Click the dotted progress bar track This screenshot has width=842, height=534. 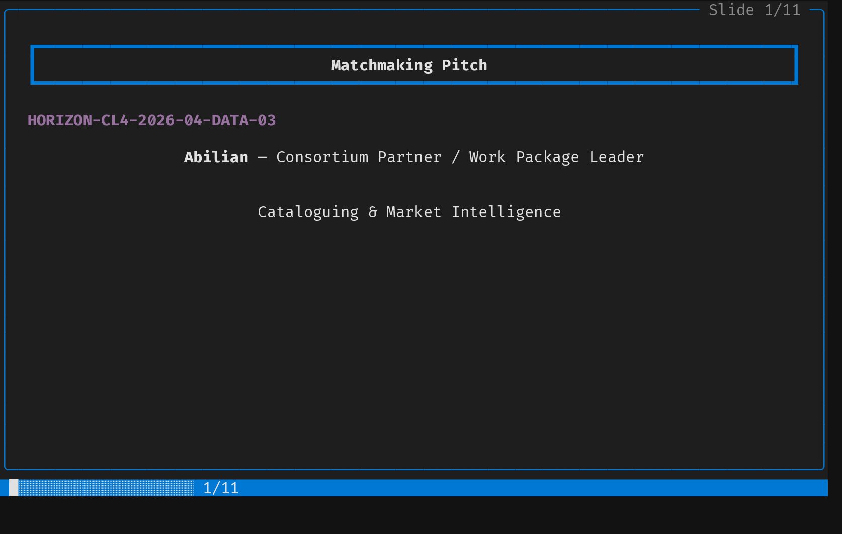tap(106, 488)
